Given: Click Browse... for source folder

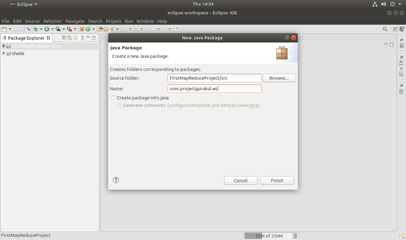Looking at the screenshot, I should coord(279,78).
